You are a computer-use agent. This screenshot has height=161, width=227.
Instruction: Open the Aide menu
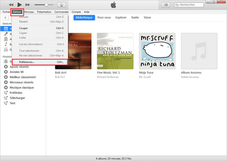pos(87,12)
